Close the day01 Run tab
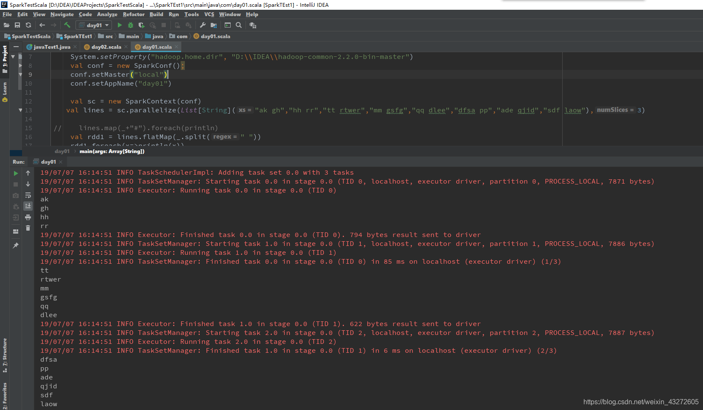703x410 pixels. tap(61, 162)
